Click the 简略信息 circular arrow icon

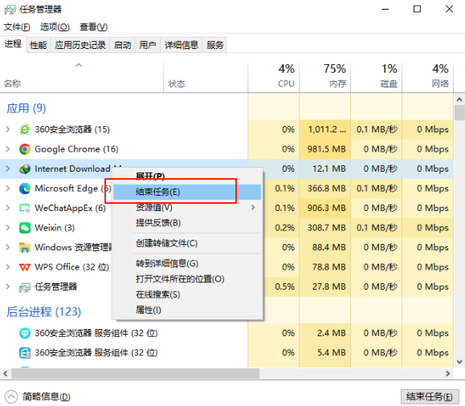click(11, 396)
